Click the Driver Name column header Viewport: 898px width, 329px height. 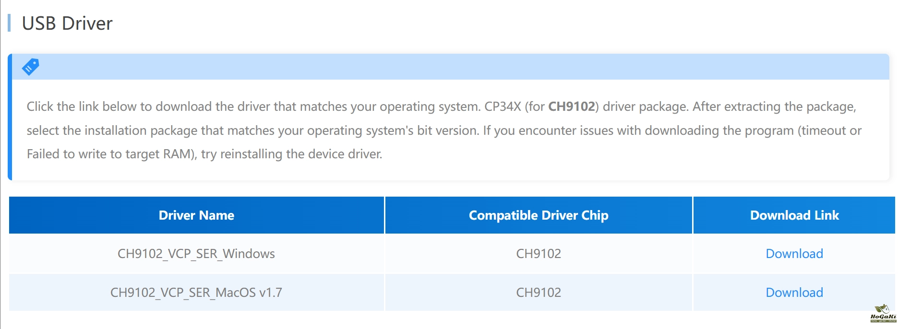click(196, 215)
